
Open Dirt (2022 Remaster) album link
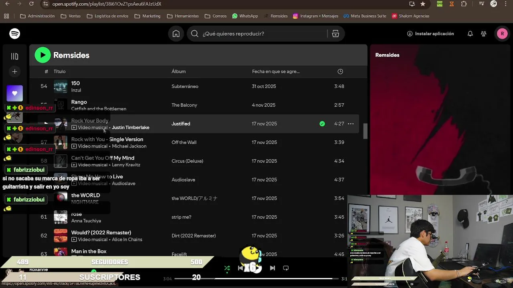coord(194,236)
